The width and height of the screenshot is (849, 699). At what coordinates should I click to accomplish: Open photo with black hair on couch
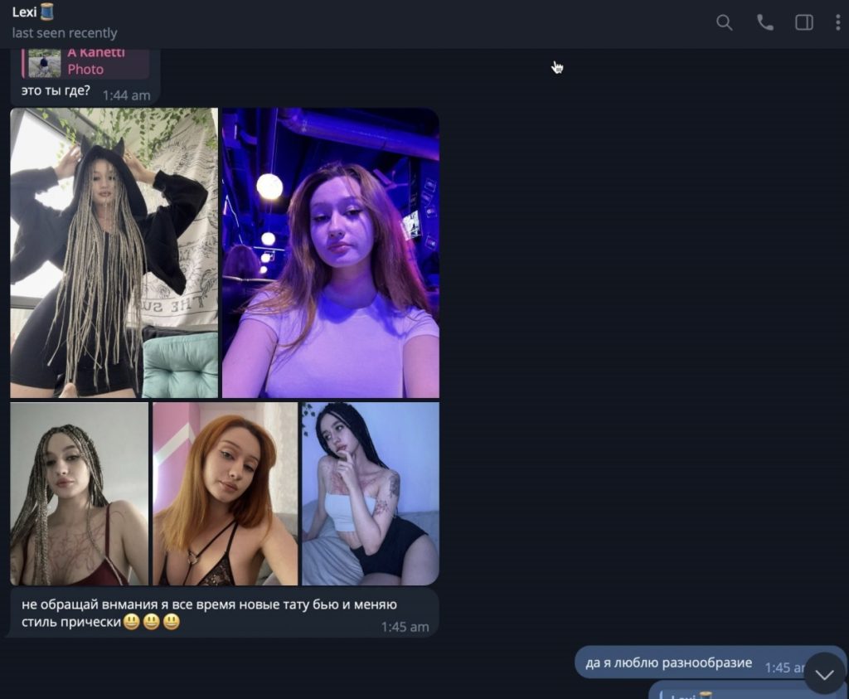pyautogui.click(x=370, y=493)
